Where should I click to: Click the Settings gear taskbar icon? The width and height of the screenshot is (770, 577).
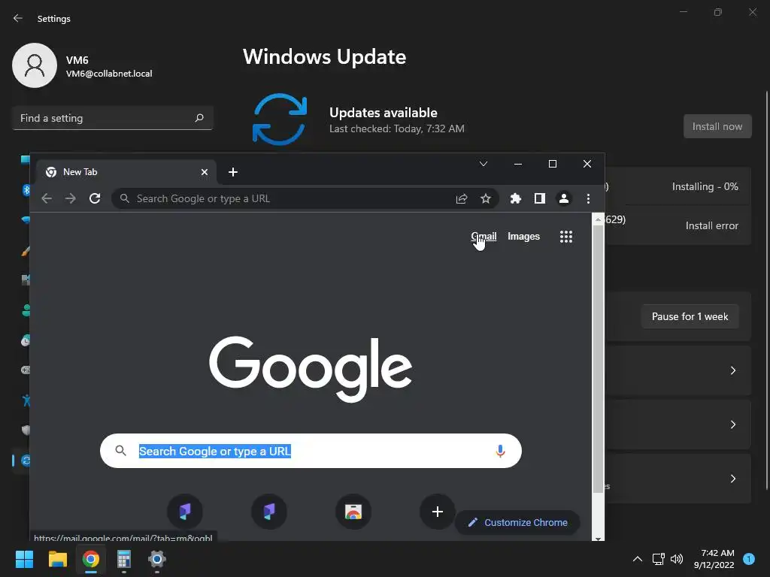tap(157, 559)
